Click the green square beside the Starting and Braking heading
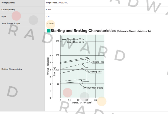The image size is (168, 114). [x=49, y=31]
